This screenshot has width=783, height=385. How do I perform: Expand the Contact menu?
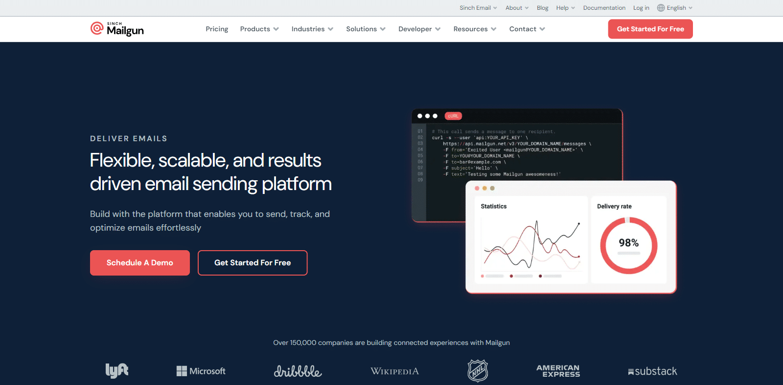pyautogui.click(x=527, y=29)
